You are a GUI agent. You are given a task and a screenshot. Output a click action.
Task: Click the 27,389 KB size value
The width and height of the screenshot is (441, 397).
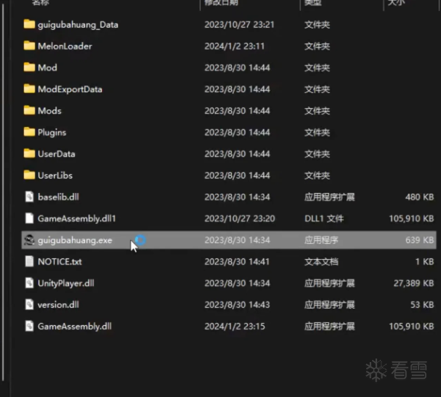tap(413, 283)
